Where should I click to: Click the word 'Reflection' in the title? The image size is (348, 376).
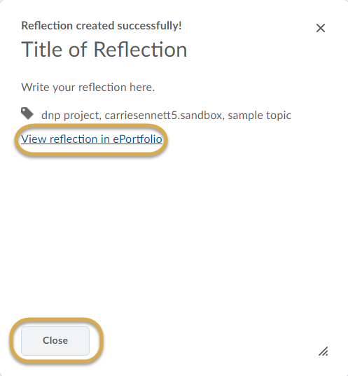[140, 50]
